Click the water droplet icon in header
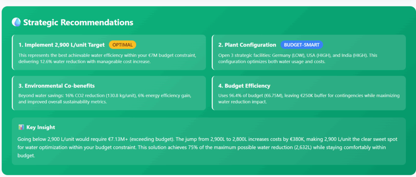This screenshot has height=177, width=416. (x=16, y=22)
